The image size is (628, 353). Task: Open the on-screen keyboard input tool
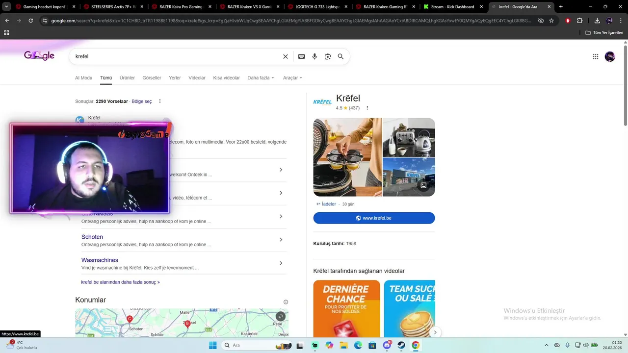pyautogui.click(x=302, y=56)
